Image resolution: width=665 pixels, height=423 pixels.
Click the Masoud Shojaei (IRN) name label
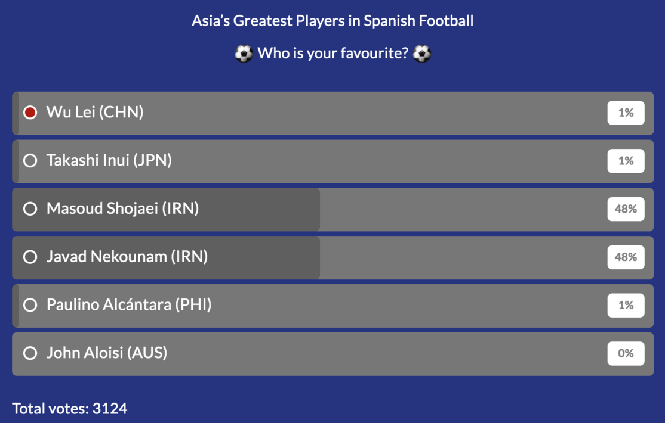pyautogui.click(x=122, y=209)
